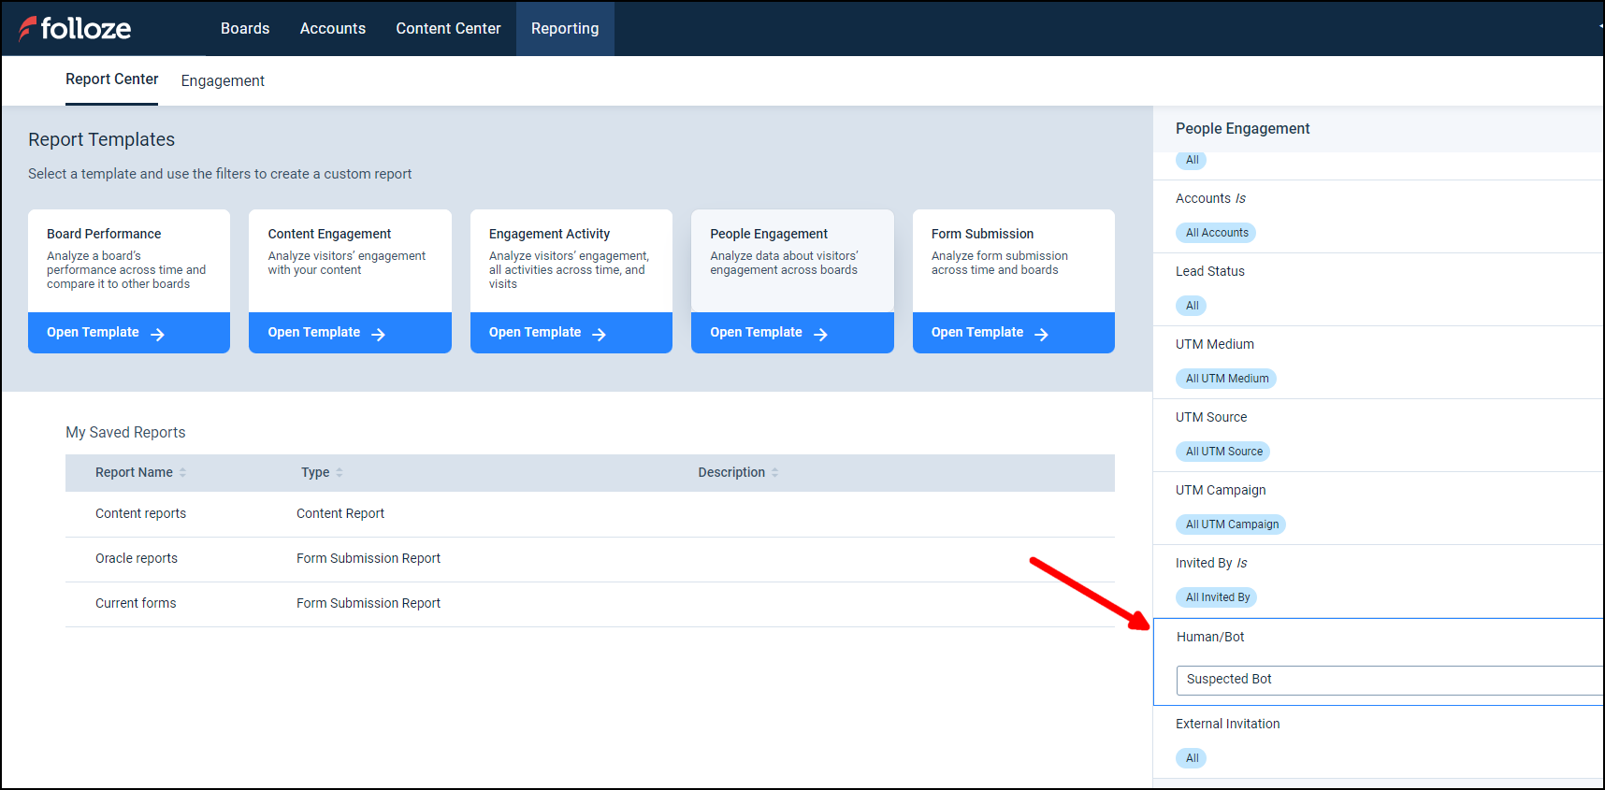Click Board Performance Open Template arrow
Screen dimensions: 1605x790
(157, 334)
